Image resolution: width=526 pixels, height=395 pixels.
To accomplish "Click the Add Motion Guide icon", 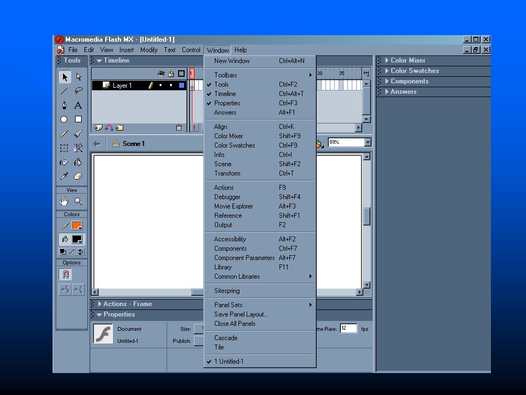I will [x=108, y=128].
